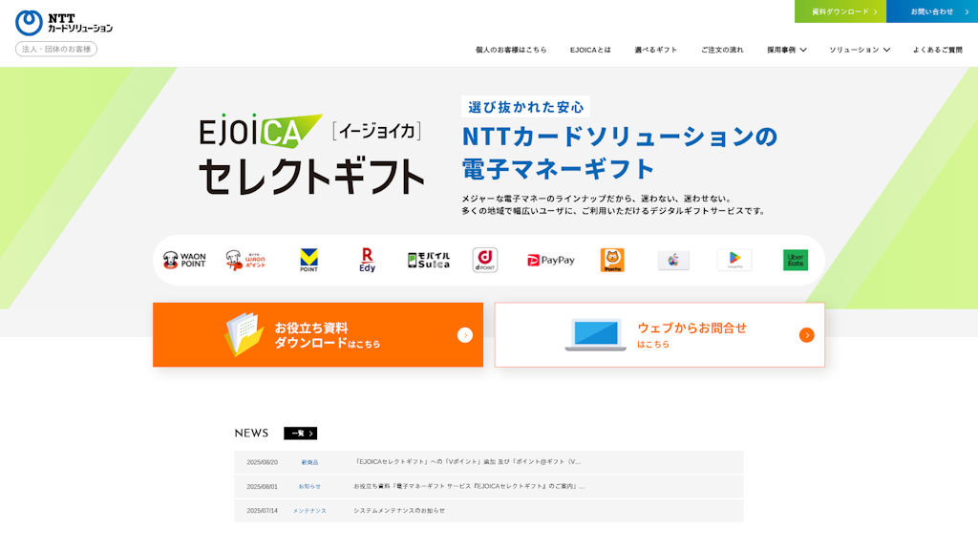The width and height of the screenshot is (978, 550).
Task: Click the V POINT logo
Action: 308,260
